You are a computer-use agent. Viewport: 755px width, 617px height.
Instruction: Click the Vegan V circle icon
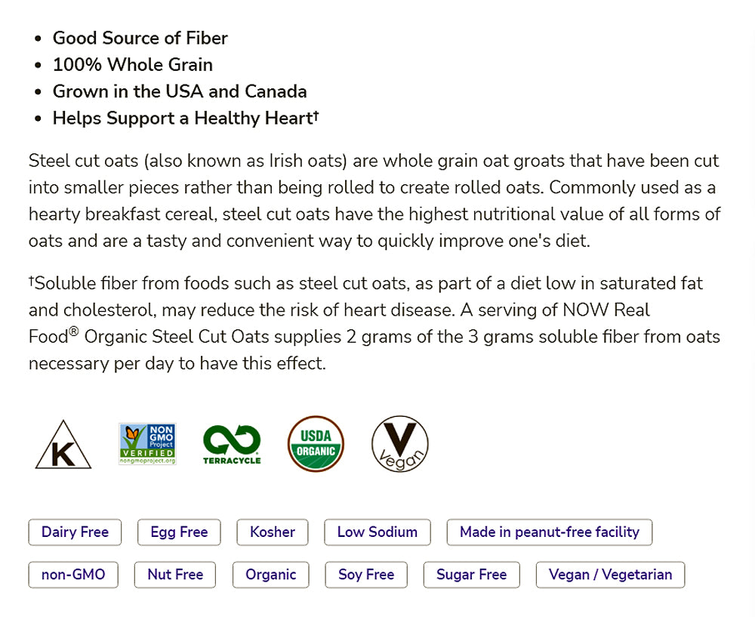(400, 444)
